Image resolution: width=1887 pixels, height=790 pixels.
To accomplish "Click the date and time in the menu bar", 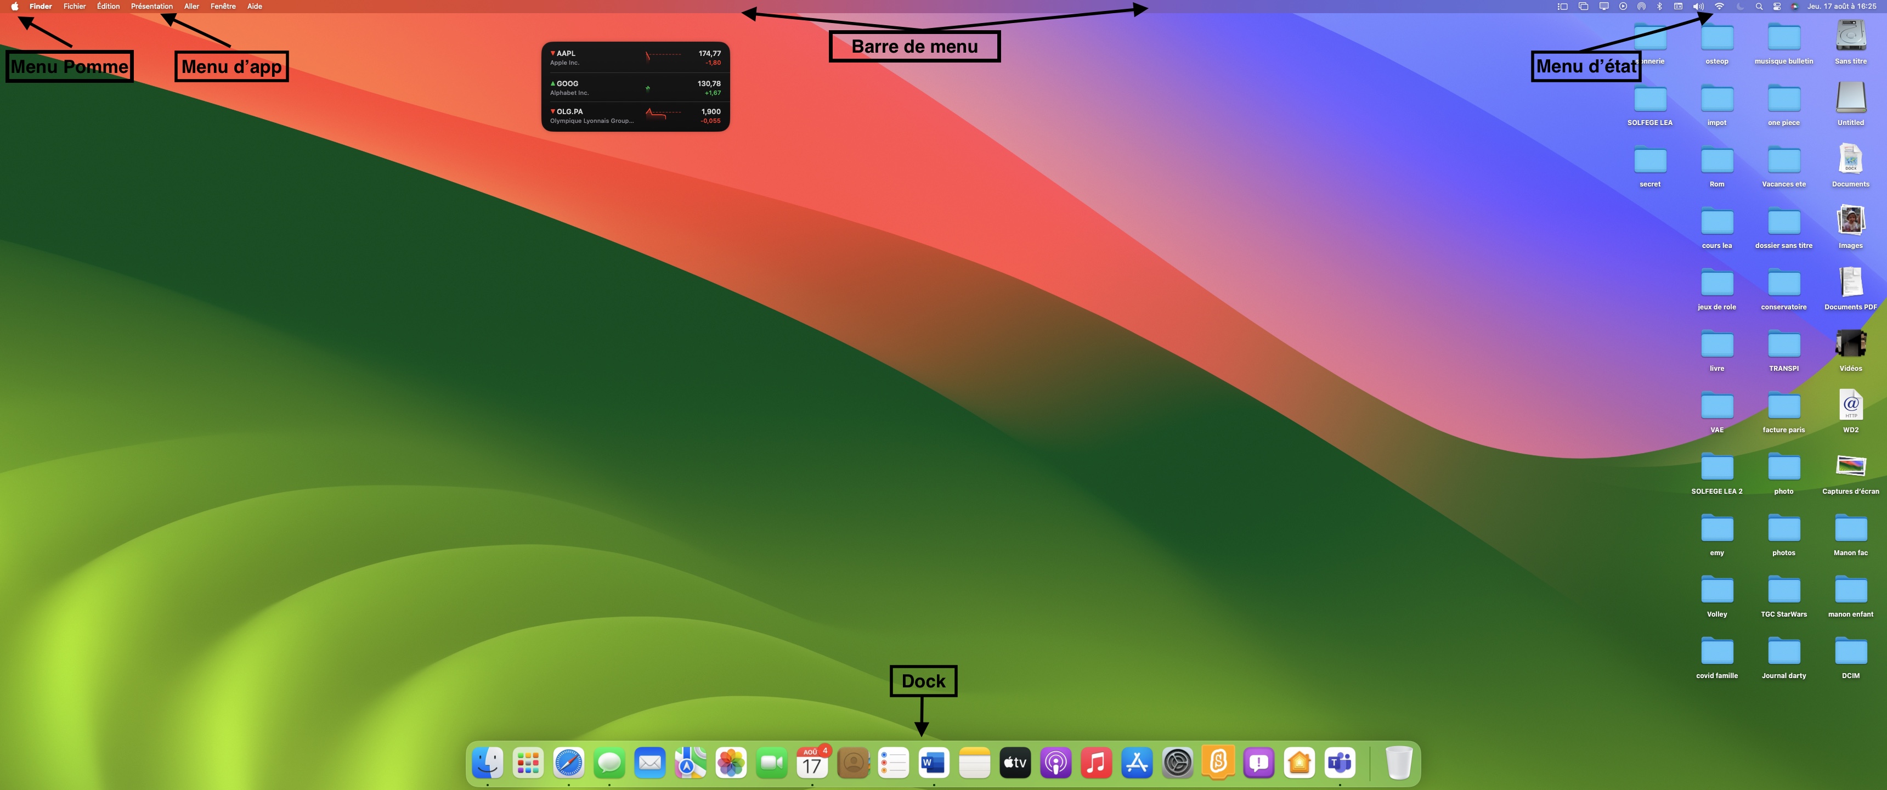I will pyautogui.click(x=1841, y=6).
